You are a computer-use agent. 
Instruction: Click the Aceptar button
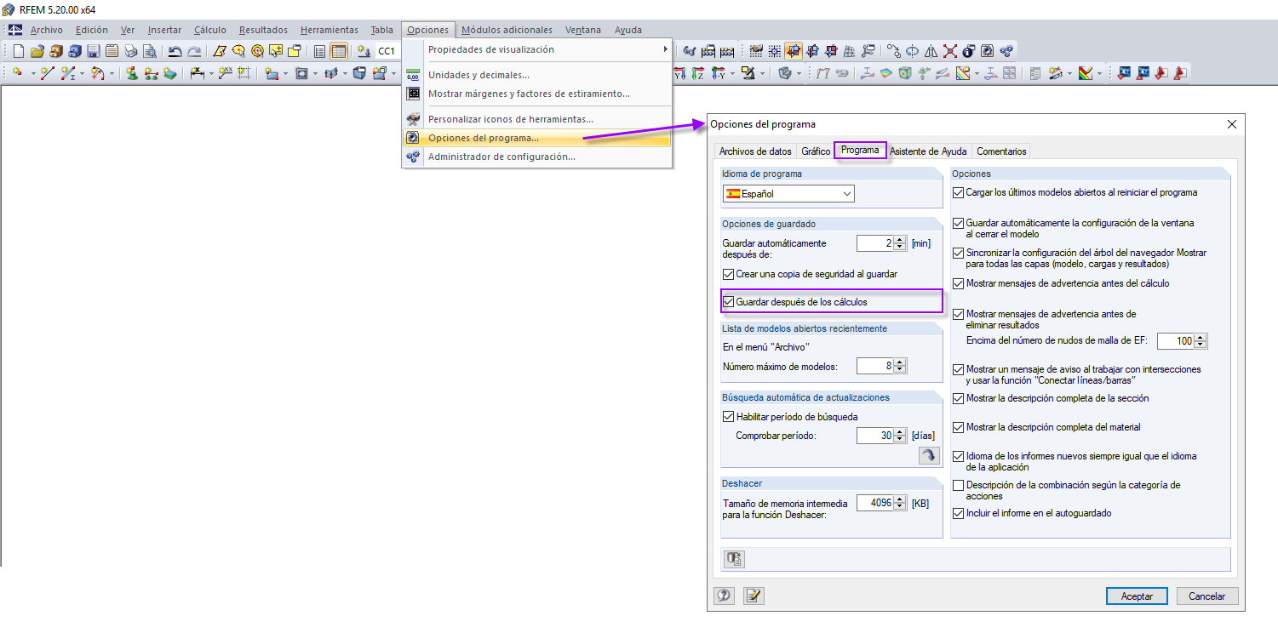(1137, 596)
